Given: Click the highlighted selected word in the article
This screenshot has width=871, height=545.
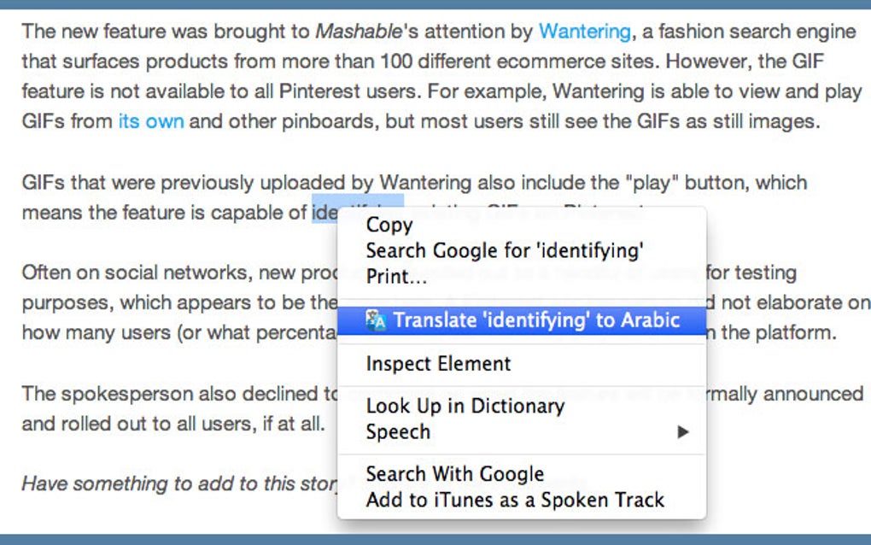Looking at the screenshot, I should pyautogui.click(x=324, y=213).
